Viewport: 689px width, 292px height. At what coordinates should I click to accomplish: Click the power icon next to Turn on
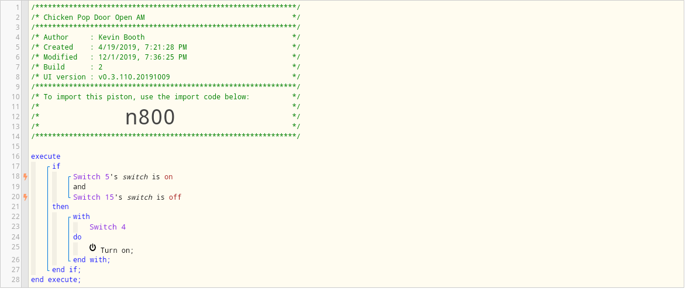tap(93, 248)
